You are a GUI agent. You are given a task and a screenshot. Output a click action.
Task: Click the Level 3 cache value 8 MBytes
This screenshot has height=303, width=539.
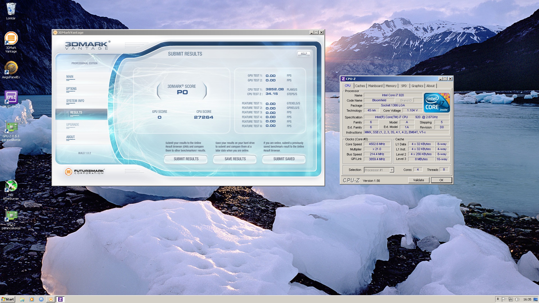(421, 159)
